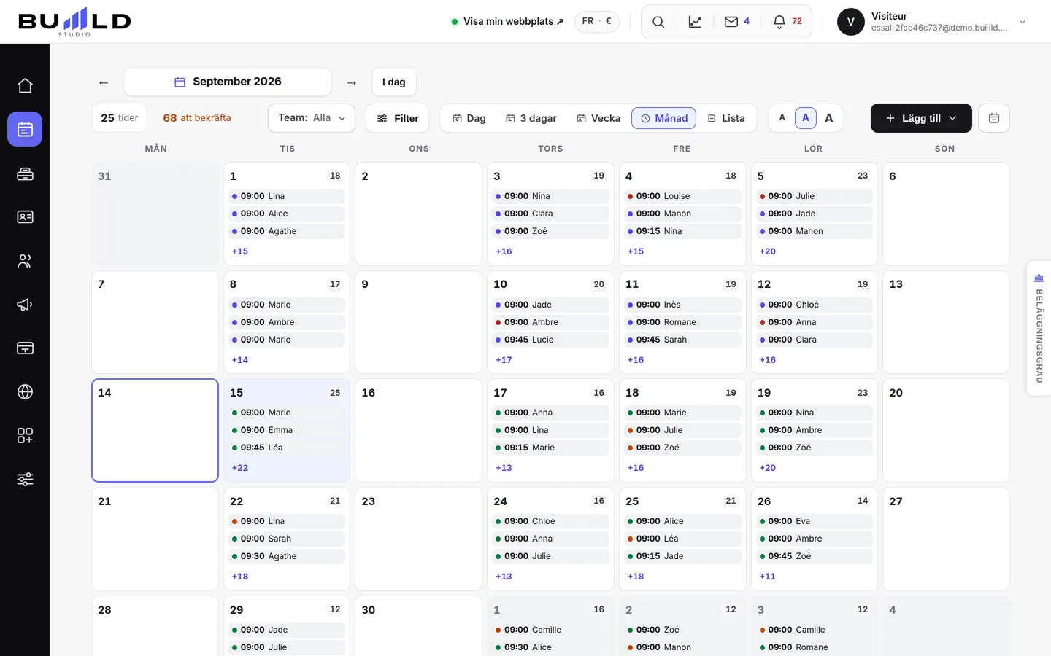Open the home icon in sidebar
Image resolution: width=1051 pixels, height=656 pixels.
(25, 85)
